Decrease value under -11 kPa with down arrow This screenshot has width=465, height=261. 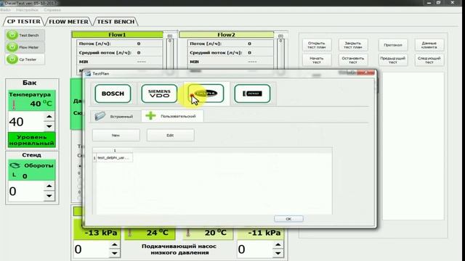(278, 254)
